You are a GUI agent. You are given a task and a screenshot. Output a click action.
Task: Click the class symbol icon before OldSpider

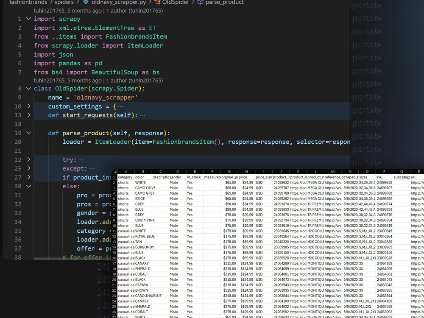(x=157, y=3)
